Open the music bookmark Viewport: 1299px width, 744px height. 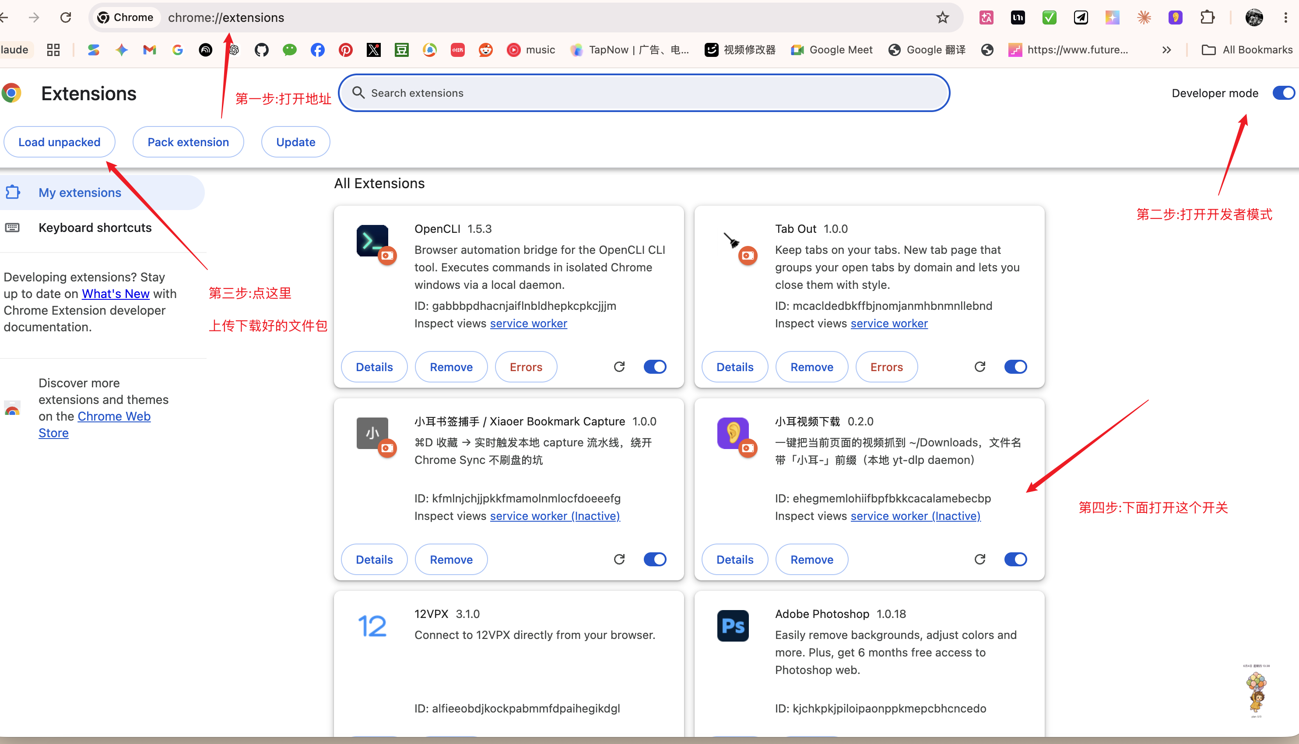point(531,49)
